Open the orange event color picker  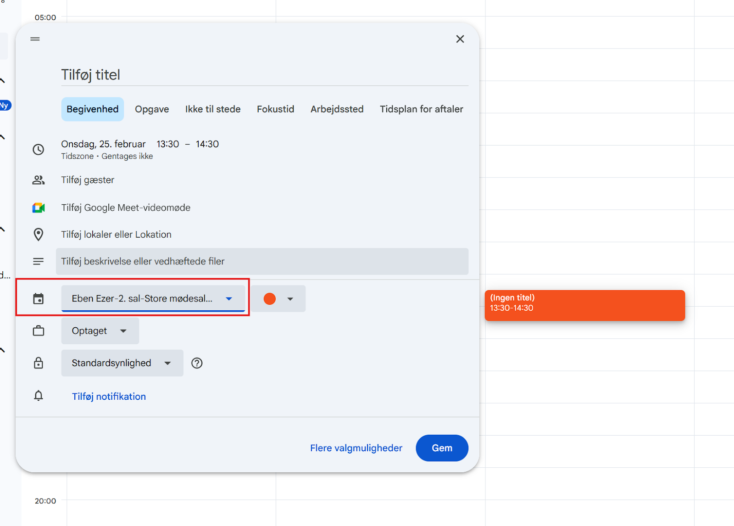(x=278, y=299)
